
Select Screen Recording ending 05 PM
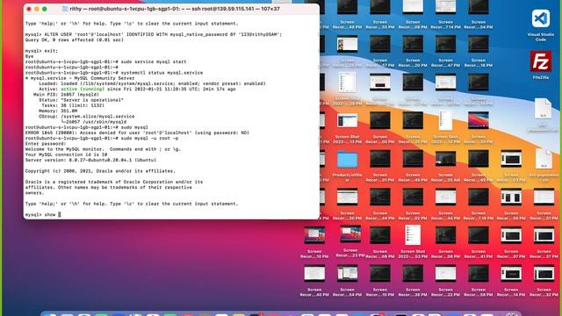380,121
